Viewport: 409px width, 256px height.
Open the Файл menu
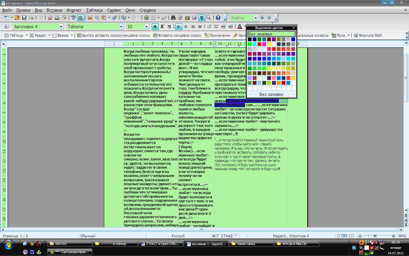pyautogui.click(x=7, y=10)
